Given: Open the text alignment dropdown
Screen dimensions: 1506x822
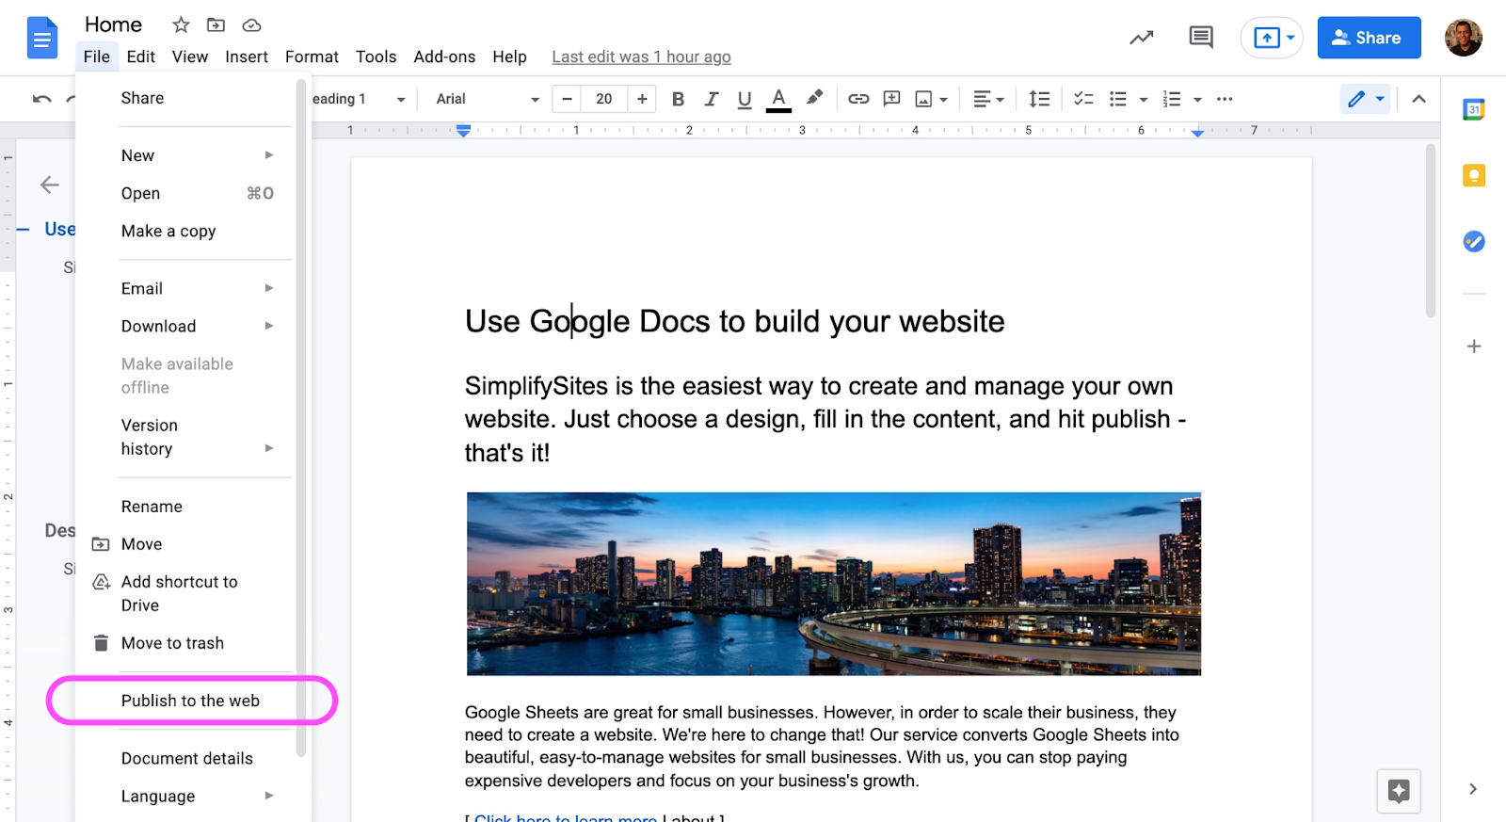Looking at the screenshot, I should click(x=988, y=99).
